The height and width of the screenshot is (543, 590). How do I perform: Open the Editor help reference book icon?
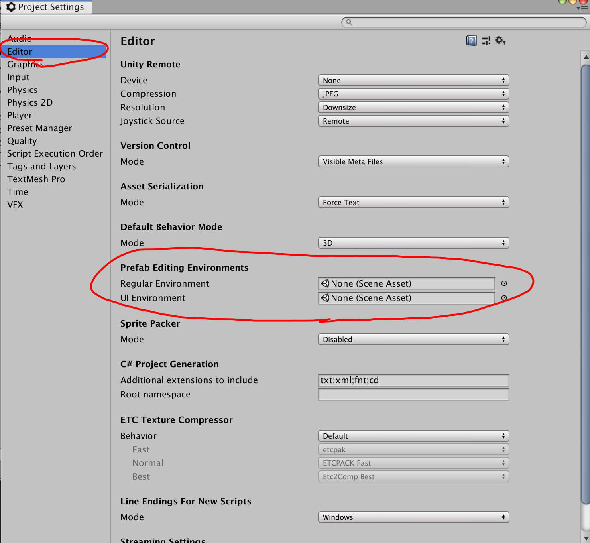tap(471, 41)
